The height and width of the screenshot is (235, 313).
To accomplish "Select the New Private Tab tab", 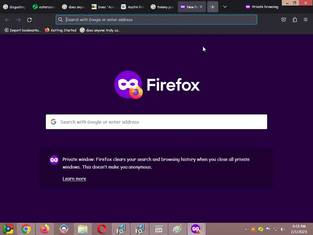I will [x=190, y=7].
